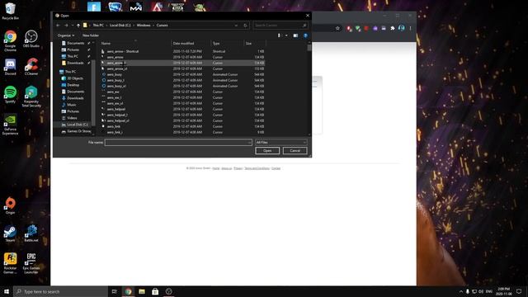Viewport: 528px width, 297px height.
Task: Go forward in the Open dialog
Action: click(x=66, y=26)
